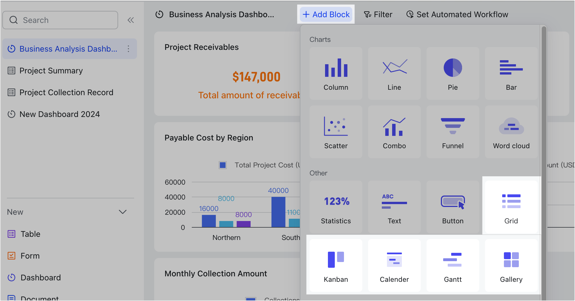The height and width of the screenshot is (301, 575).
Task: Open the Filter menu
Action: pyautogui.click(x=378, y=14)
